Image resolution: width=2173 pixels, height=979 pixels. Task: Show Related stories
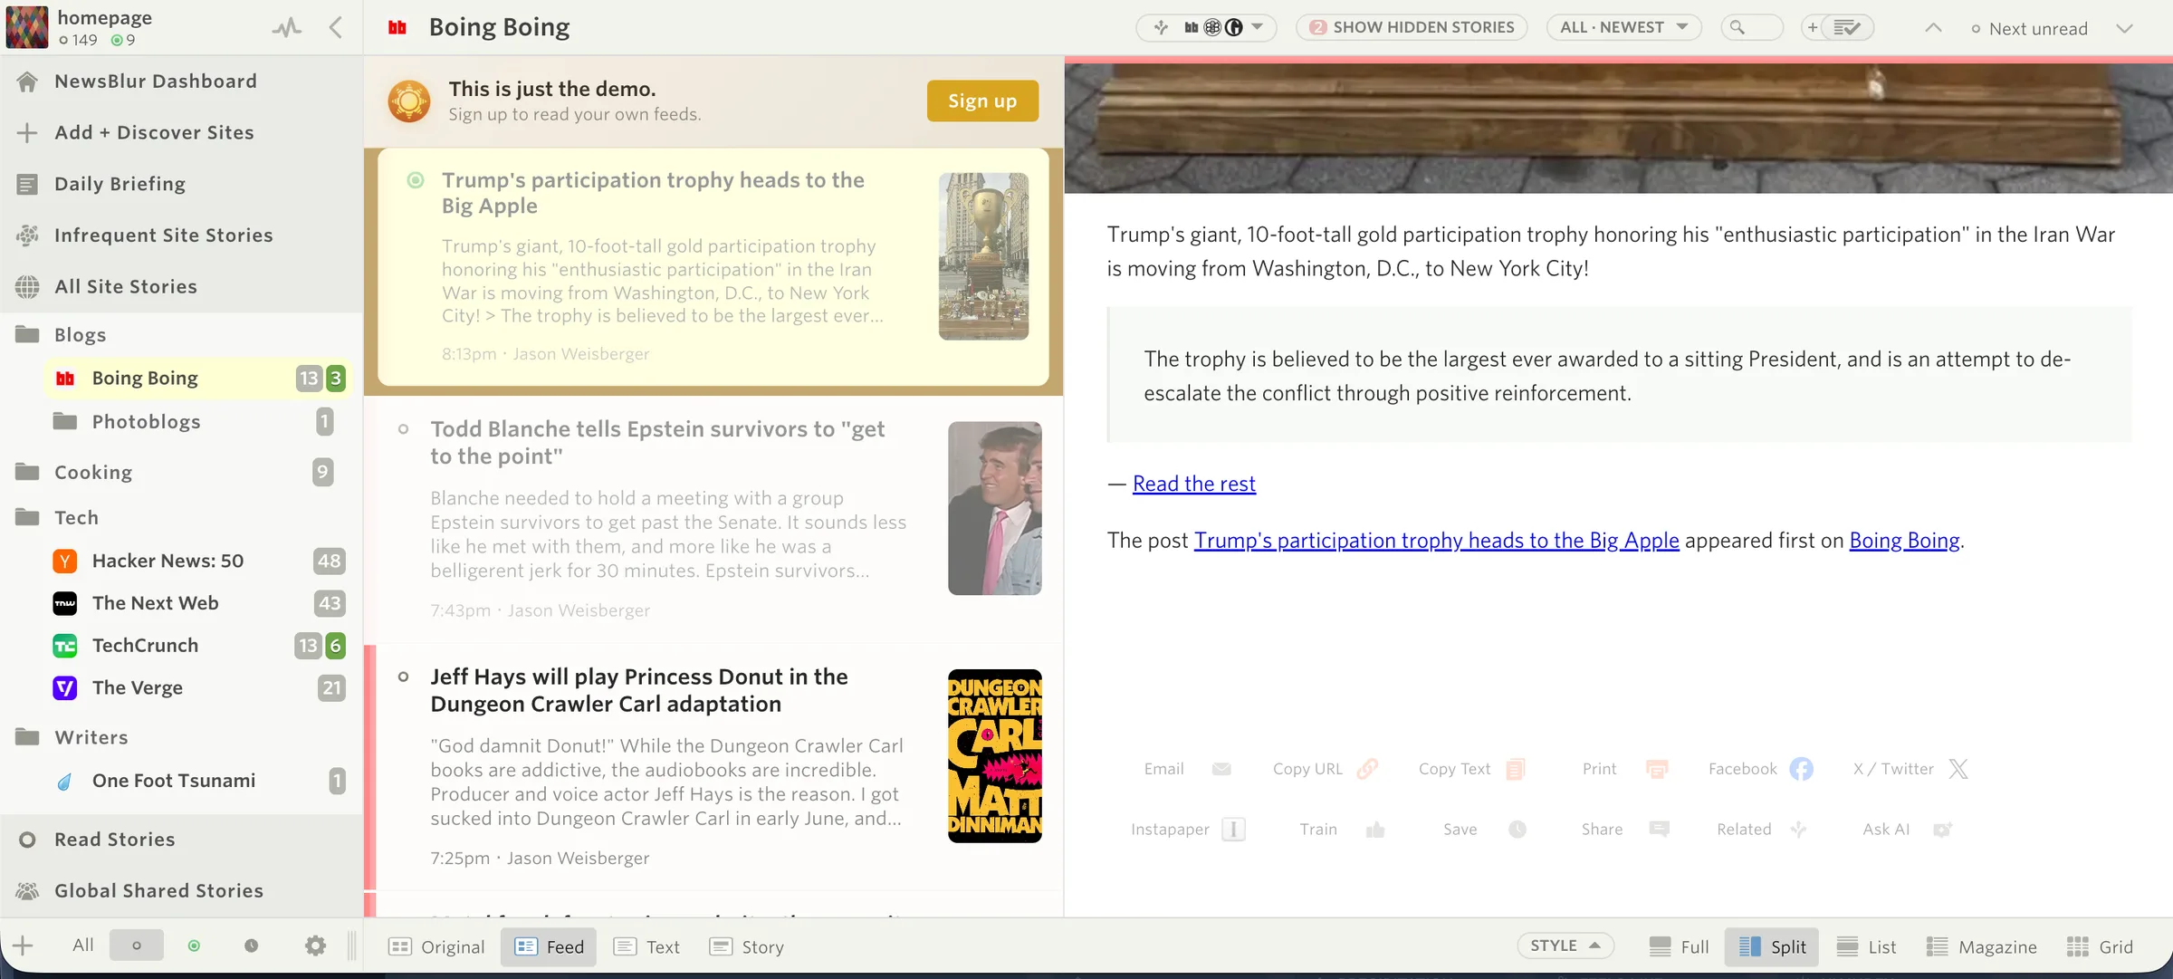[1762, 829]
